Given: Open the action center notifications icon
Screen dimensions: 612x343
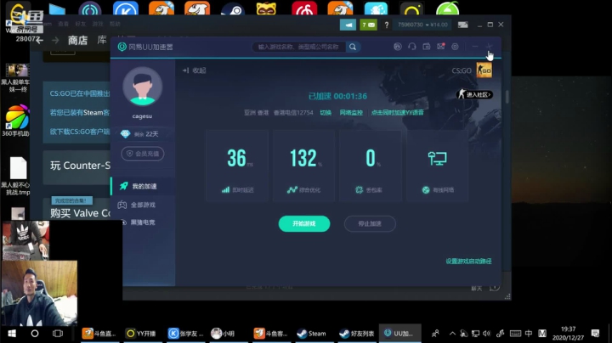Looking at the screenshot, I should (595, 334).
